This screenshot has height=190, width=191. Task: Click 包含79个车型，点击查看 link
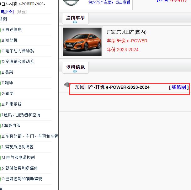point(109,2)
